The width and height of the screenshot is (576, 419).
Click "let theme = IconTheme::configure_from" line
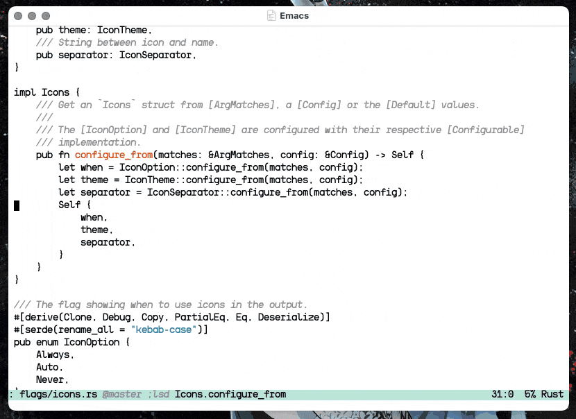tap(210, 180)
